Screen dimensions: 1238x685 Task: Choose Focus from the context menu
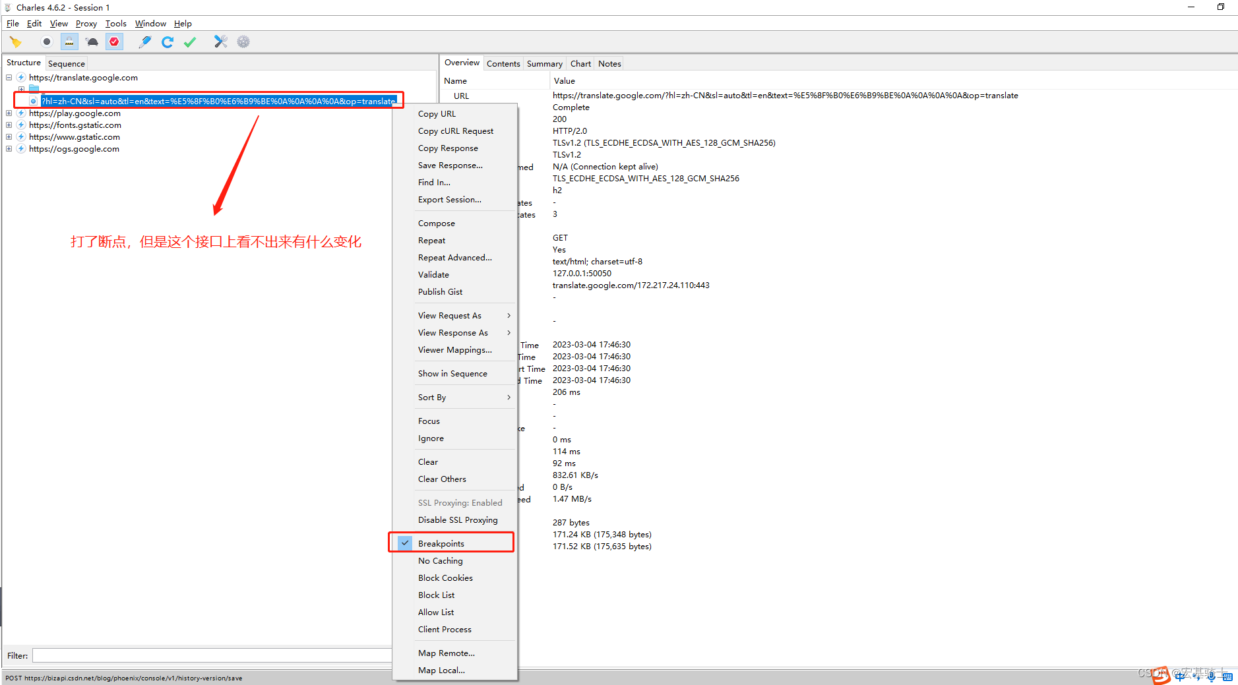point(454,421)
